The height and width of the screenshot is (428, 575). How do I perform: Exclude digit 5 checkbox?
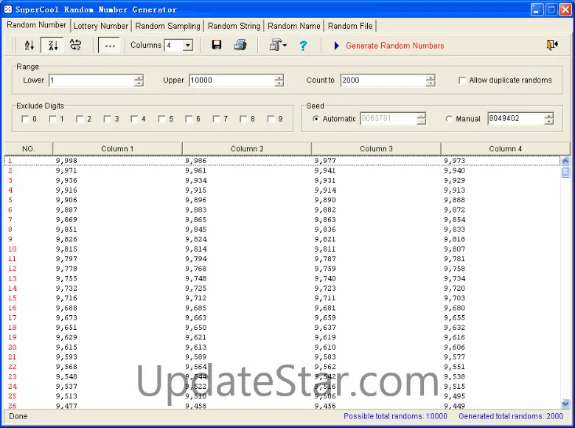tap(161, 119)
